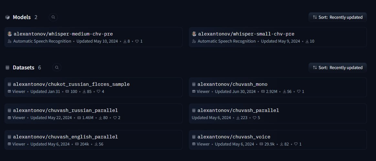Click avatar of whisper-small-chv-pre model
Viewport: 376px width, 161px height.
click(194, 34)
